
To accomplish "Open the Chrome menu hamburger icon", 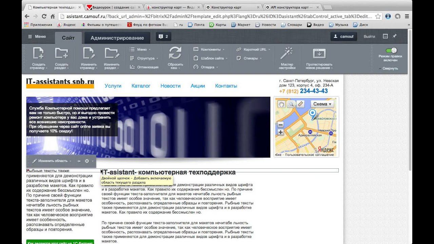I will click(x=407, y=16).
